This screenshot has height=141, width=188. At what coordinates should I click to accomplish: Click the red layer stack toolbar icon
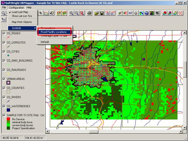click(164, 13)
